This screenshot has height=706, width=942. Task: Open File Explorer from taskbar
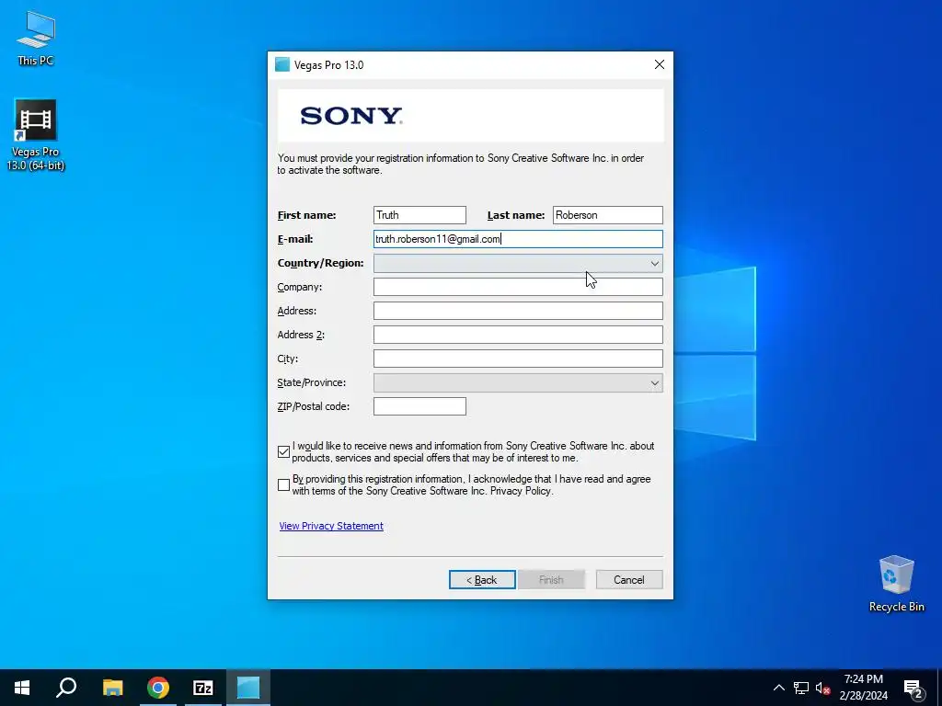[112, 688]
